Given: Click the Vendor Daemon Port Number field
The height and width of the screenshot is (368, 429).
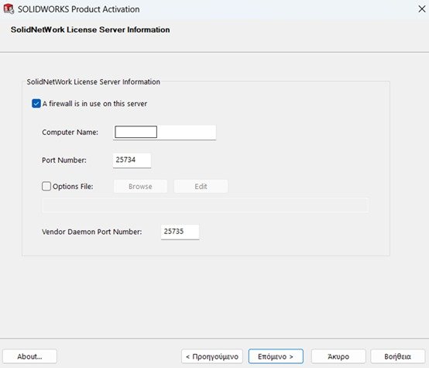Looking at the screenshot, I should click(180, 232).
